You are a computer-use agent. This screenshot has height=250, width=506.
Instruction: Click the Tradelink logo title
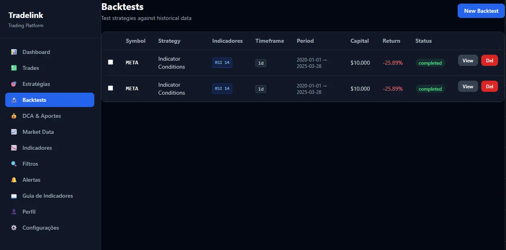click(26, 15)
